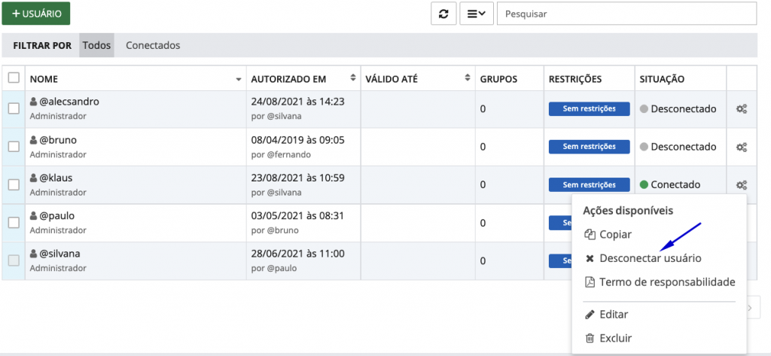
Task: Click the user icon beside @klaus
Action: [x=33, y=178]
